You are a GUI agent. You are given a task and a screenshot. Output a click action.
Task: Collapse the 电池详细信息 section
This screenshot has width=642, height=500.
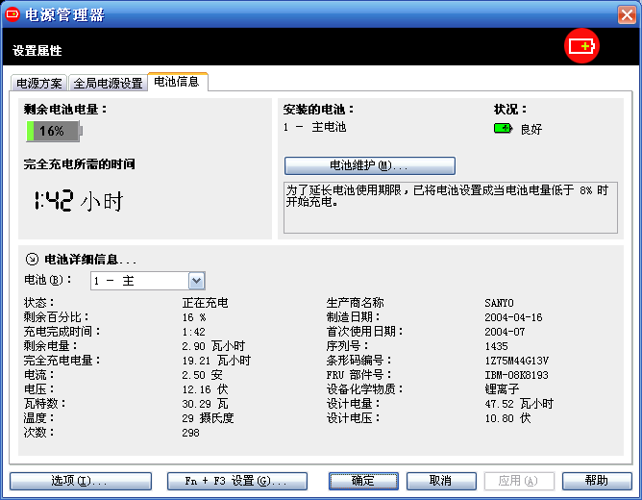coord(32,259)
